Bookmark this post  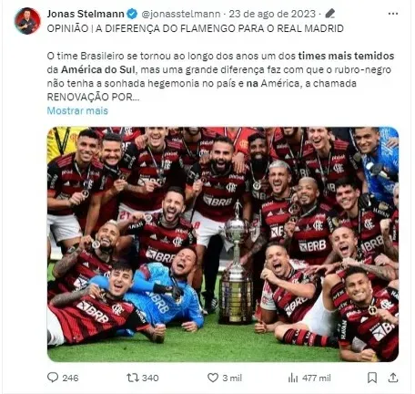(x=372, y=378)
